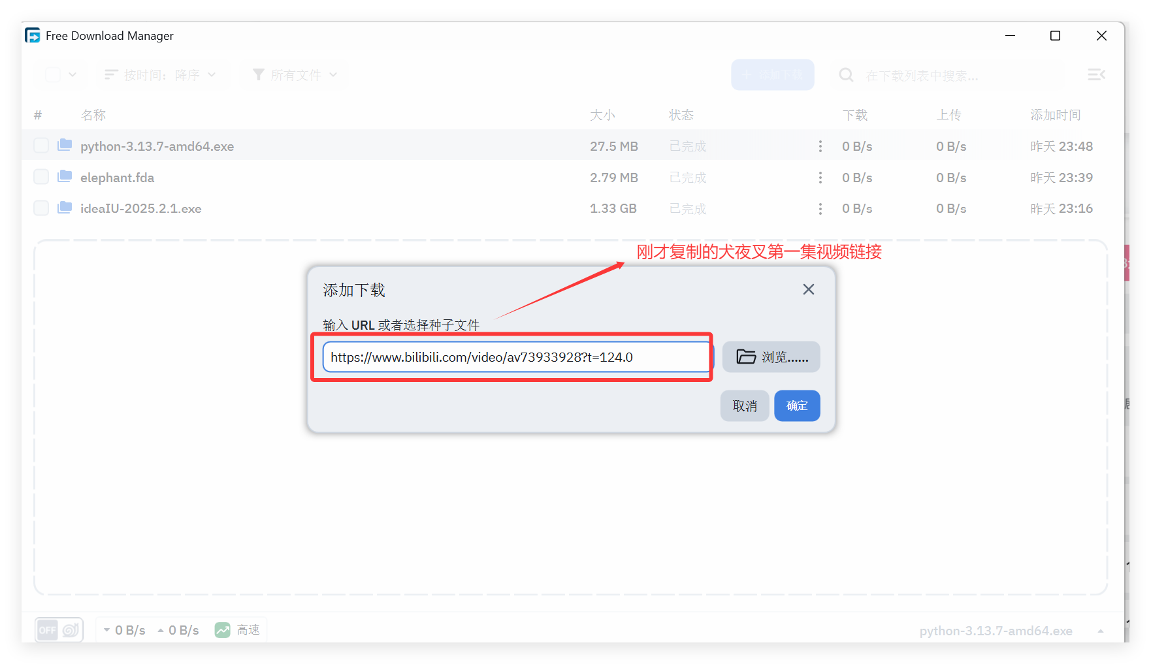1151x664 pixels.
Task: Open folder icon for elephant.fda
Action: click(x=65, y=176)
